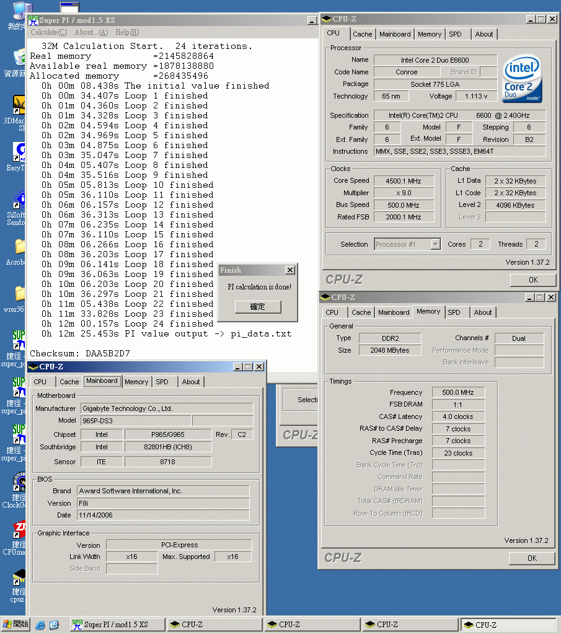Switch to Memory tab in top CPU-Z window

429,34
